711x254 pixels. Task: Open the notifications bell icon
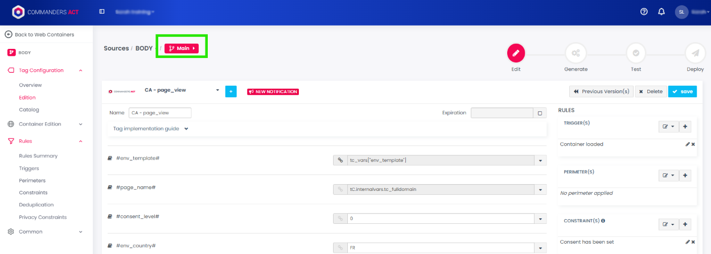click(661, 11)
